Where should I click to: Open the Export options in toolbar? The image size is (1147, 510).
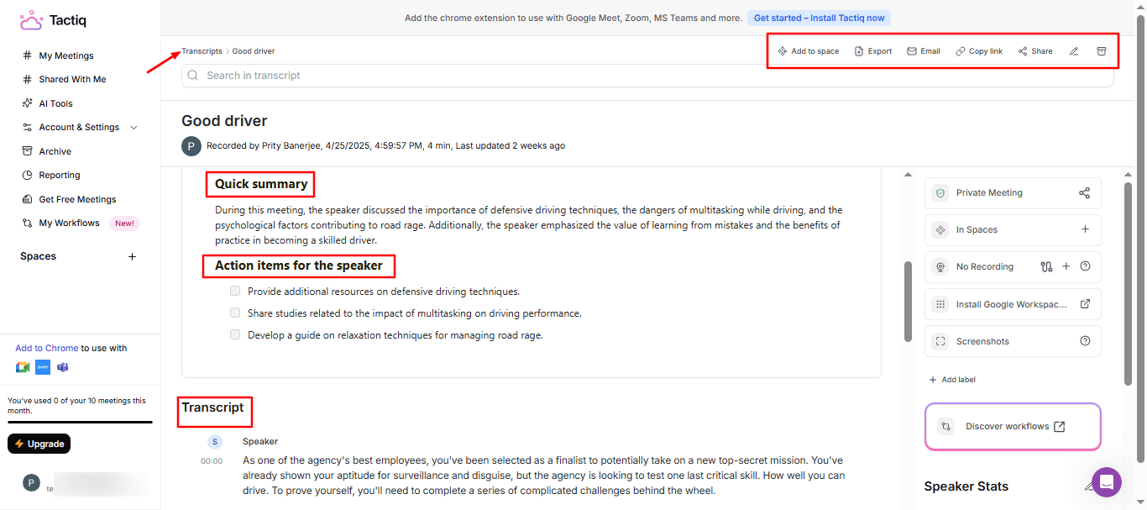(x=872, y=51)
